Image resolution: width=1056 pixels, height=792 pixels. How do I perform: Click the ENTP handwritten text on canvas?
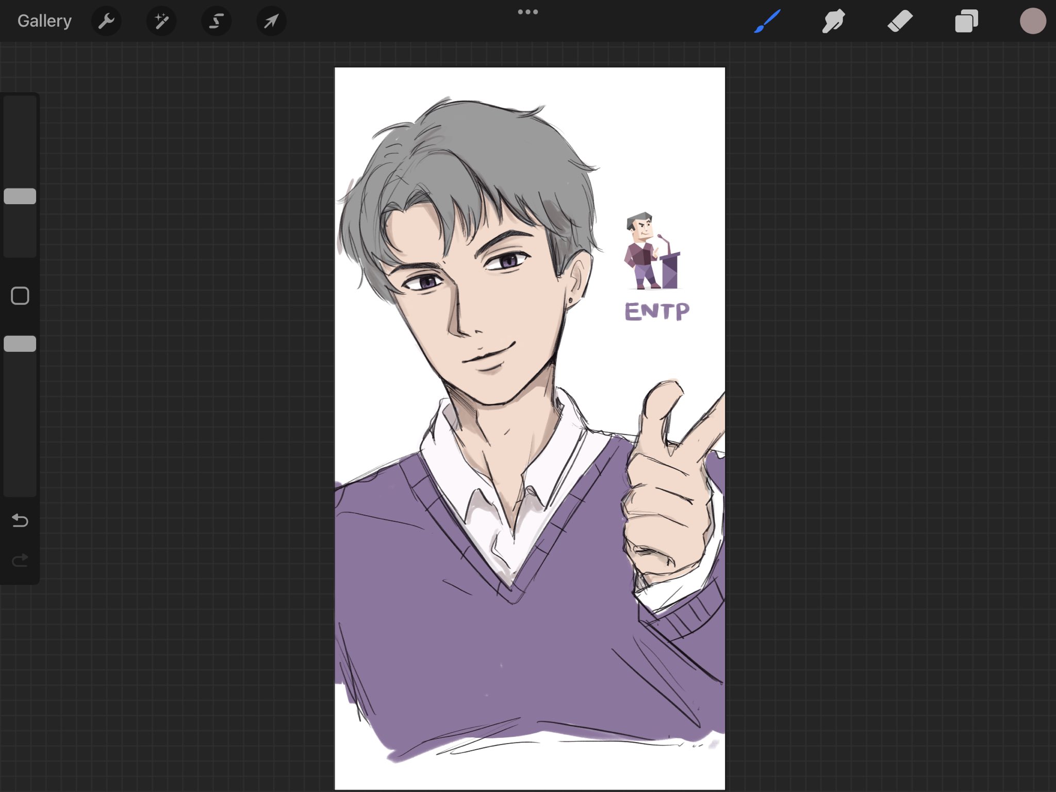tap(657, 311)
